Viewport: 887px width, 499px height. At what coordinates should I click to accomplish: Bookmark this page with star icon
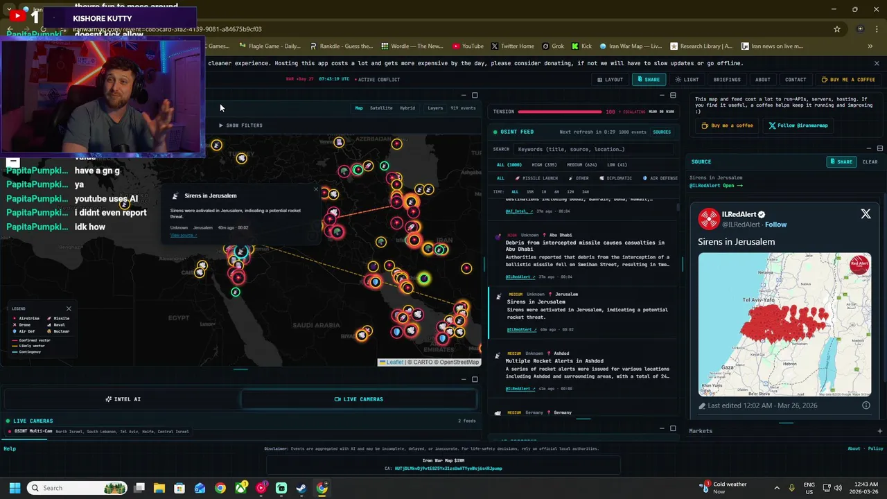point(837,29)
